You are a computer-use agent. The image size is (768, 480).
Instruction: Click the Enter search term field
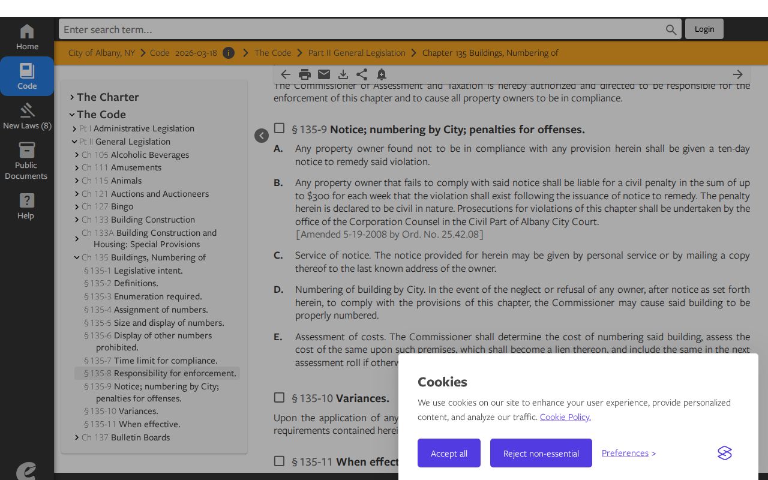point(362,29)
